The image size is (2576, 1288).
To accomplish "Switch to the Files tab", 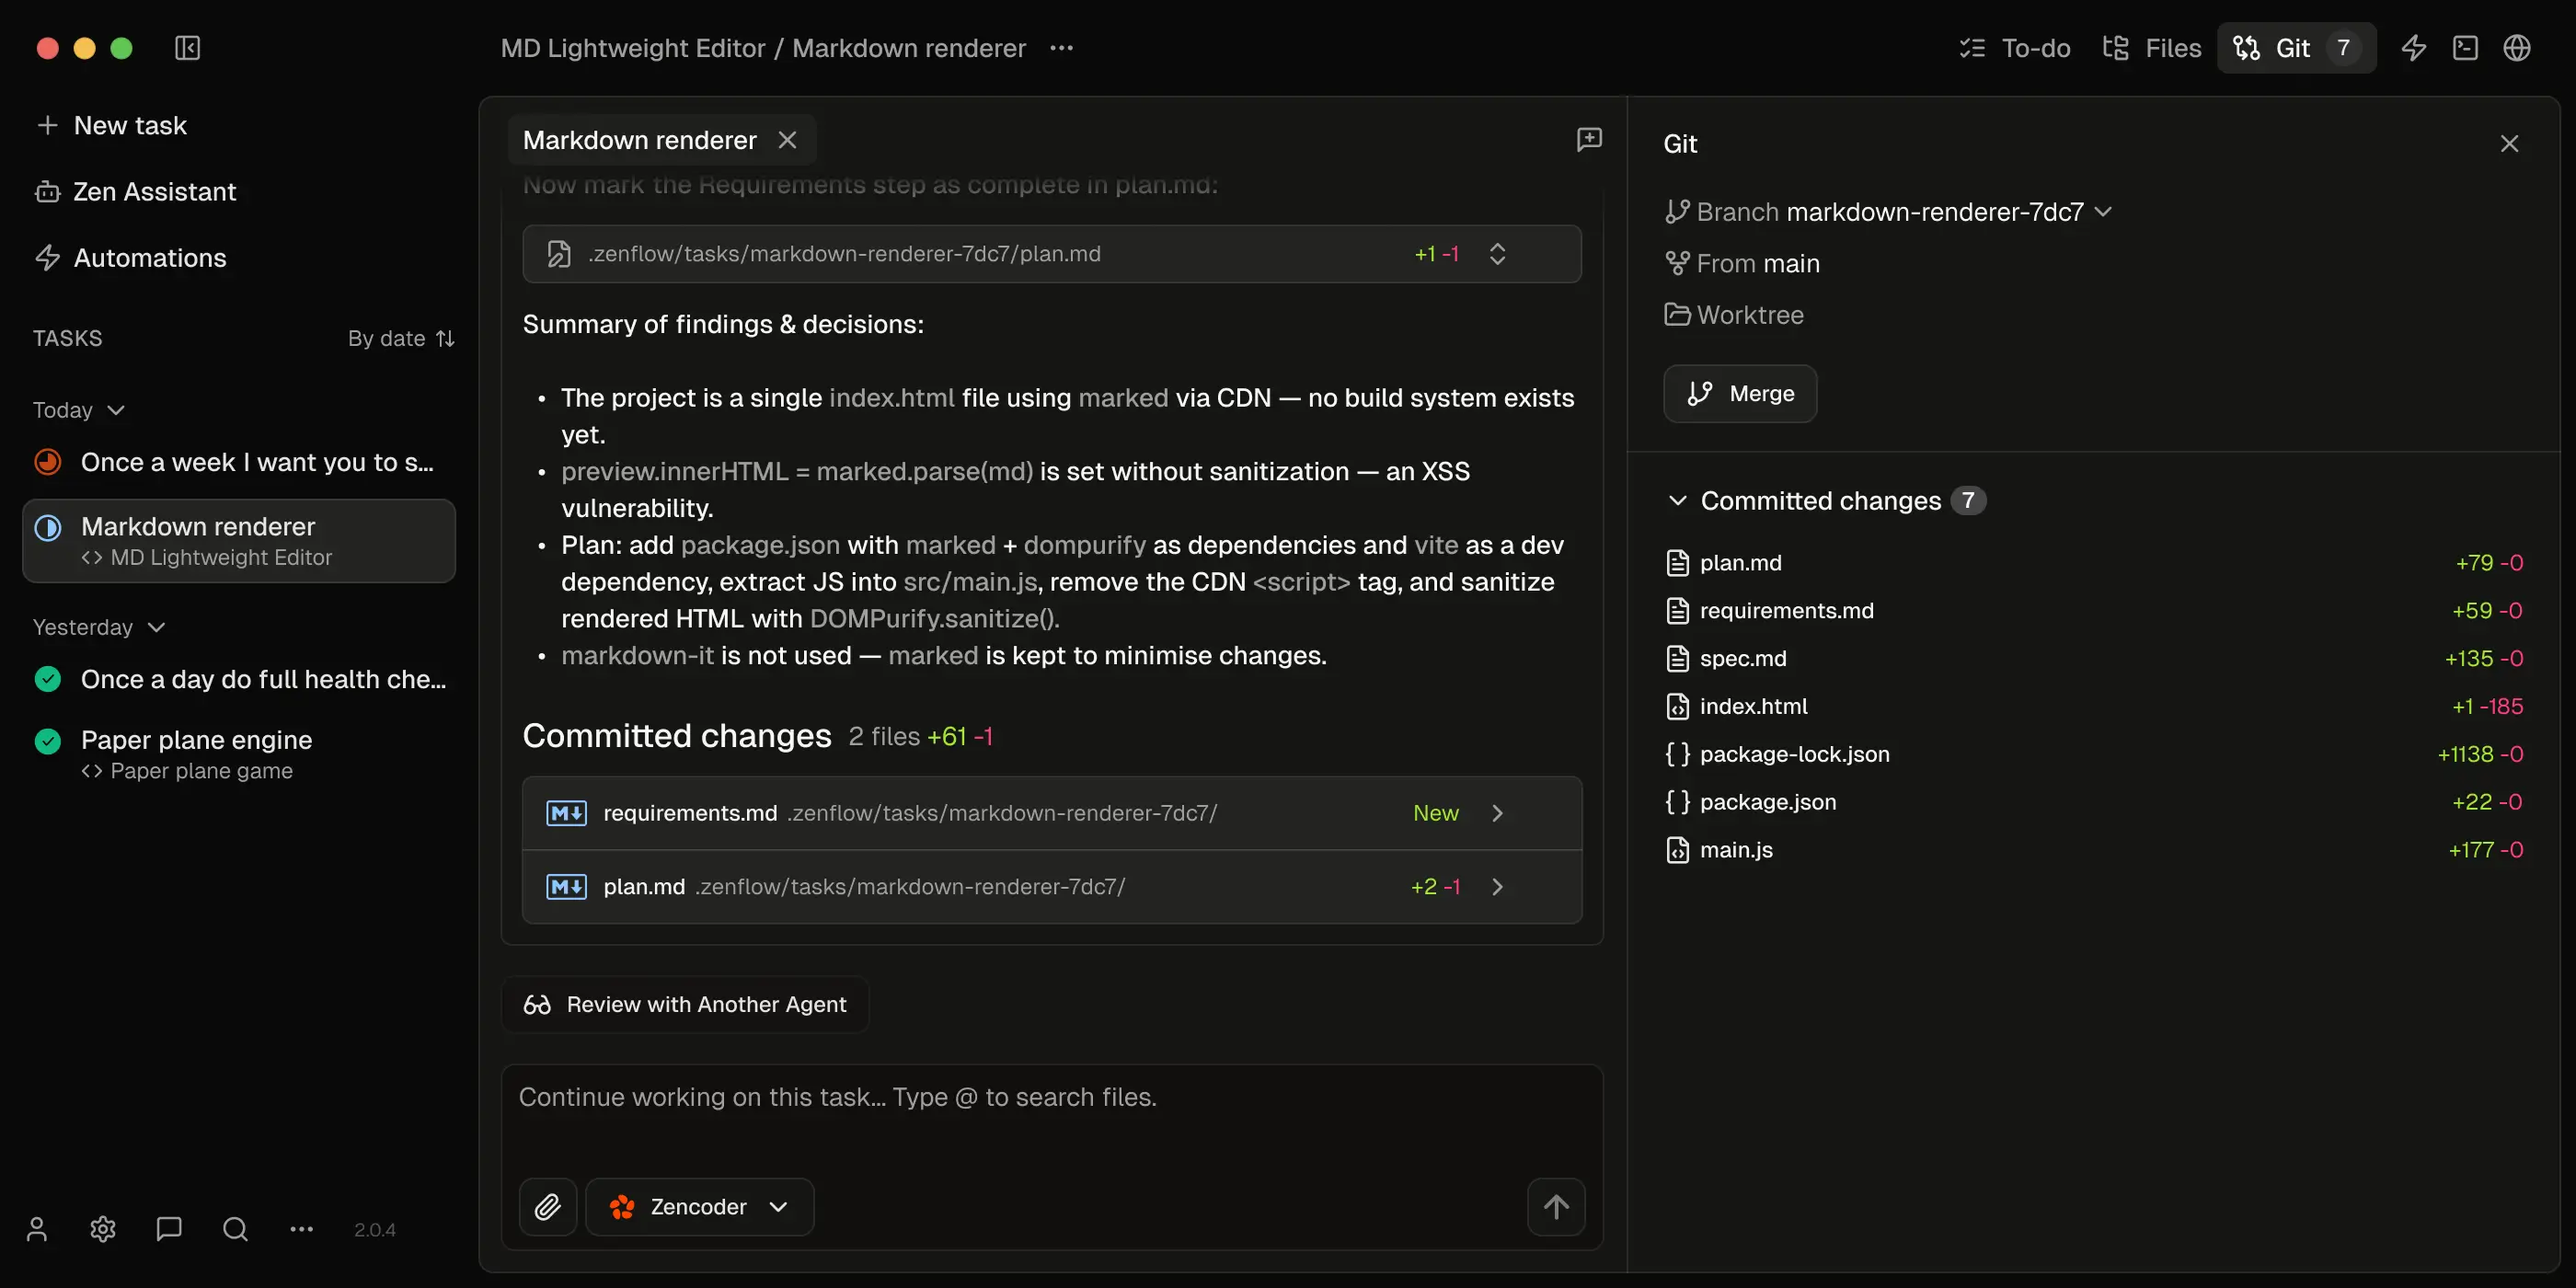I will (x=2151, y=47).
